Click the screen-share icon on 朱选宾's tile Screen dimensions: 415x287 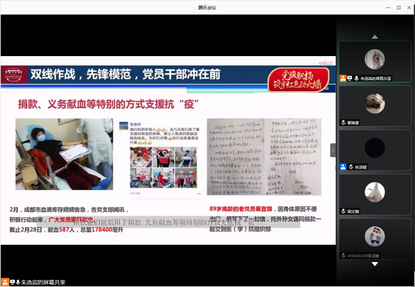pyautogui.click(x=350, y=78)
